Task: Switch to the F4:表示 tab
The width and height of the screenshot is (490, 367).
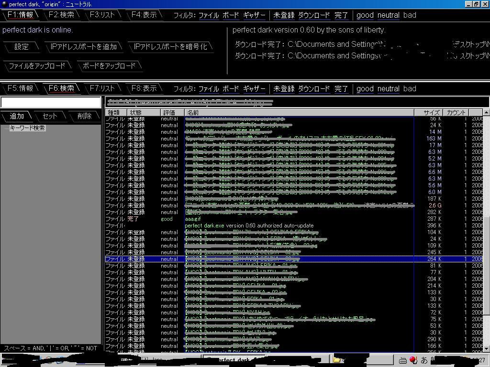Action: click(x=144, y=15)
